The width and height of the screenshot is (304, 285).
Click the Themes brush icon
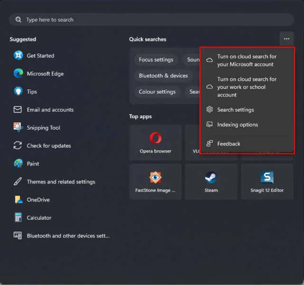click(18, 181)
